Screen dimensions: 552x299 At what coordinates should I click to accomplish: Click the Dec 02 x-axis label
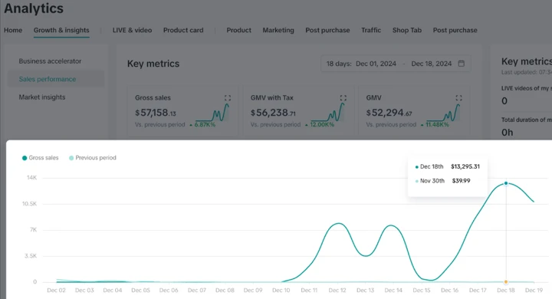click(56, 291)
